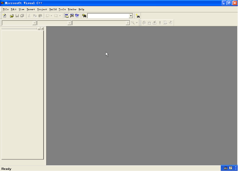This screenshot has height=171, width=238.
Task: Click the help Search icon with lightbulb
Action: (138, 16)
